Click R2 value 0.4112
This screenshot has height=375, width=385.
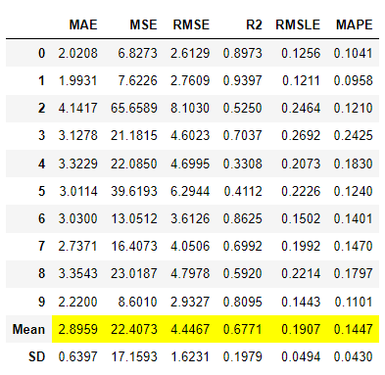242,191
